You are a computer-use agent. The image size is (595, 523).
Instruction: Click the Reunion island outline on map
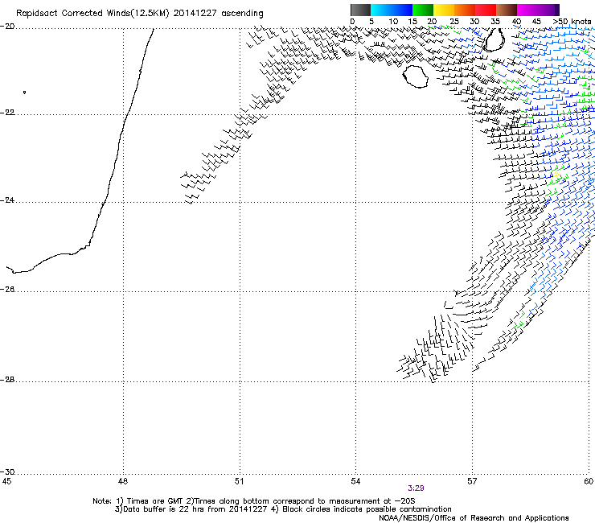[415, 76]
